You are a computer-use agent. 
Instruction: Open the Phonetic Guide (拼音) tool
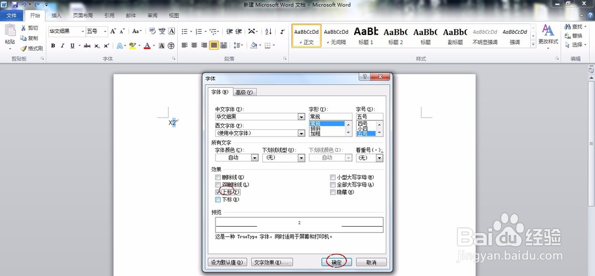click(x=162, y=31)
